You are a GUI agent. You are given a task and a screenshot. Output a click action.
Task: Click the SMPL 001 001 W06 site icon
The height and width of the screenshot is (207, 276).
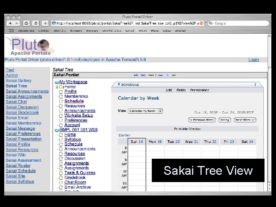tap(57, 130)
